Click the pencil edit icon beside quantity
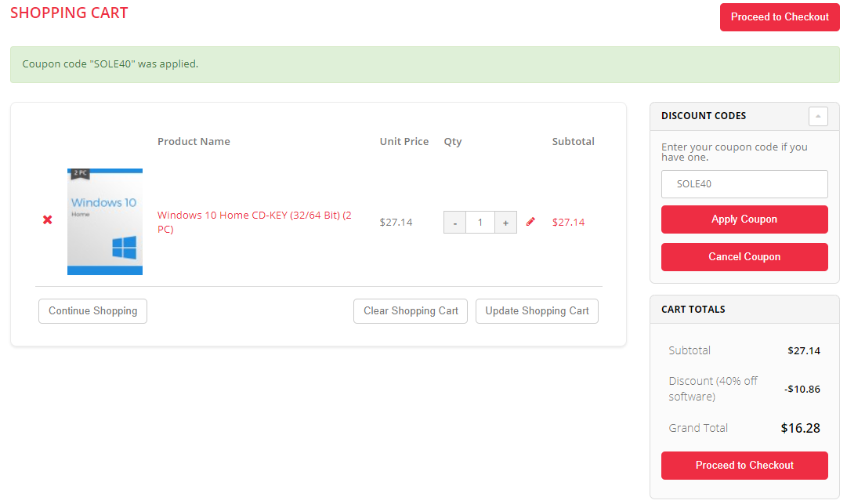The height and width of the screenshot is (504, 847). point(530,222)
